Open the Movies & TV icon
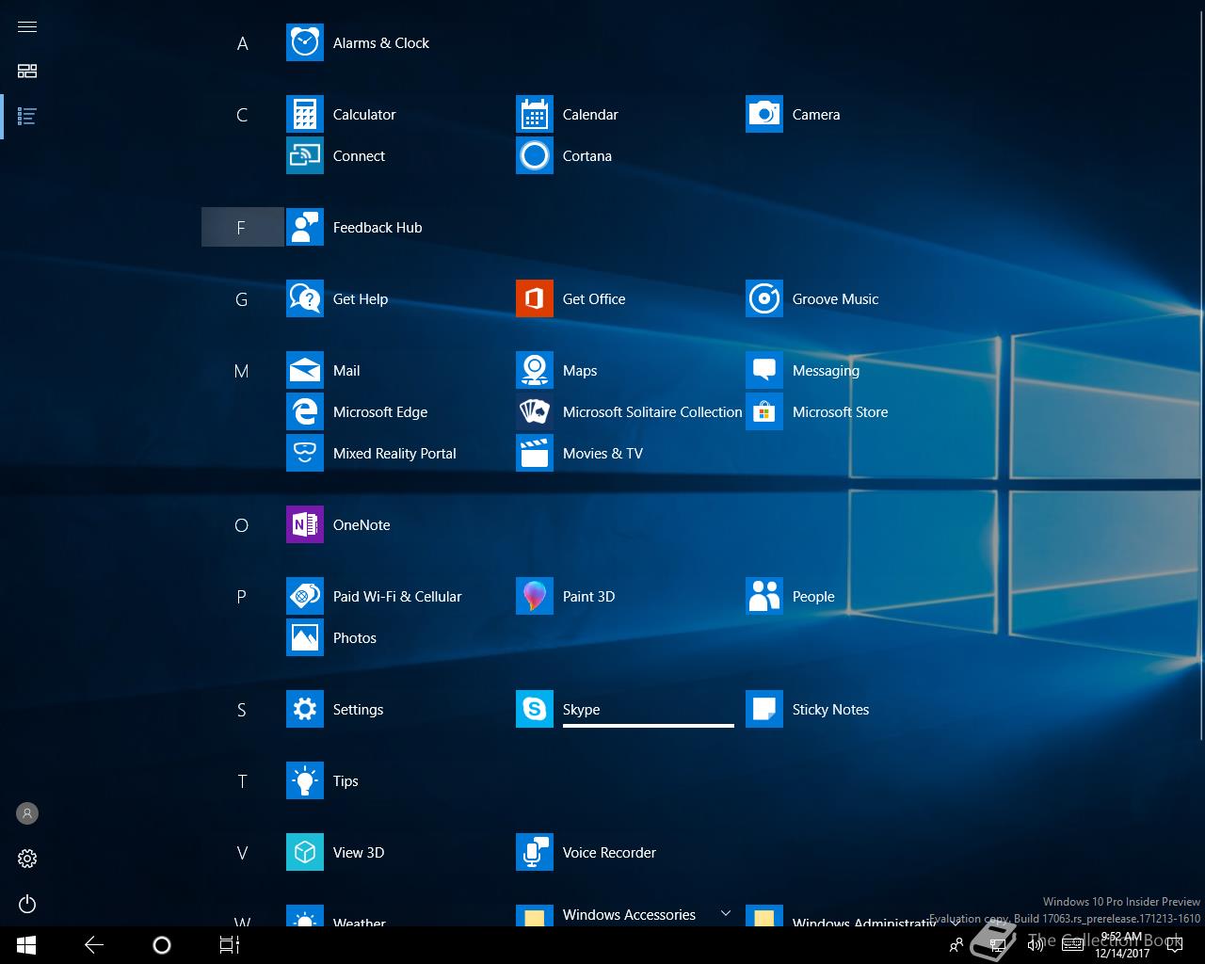1205x964 pixels. 535,454
